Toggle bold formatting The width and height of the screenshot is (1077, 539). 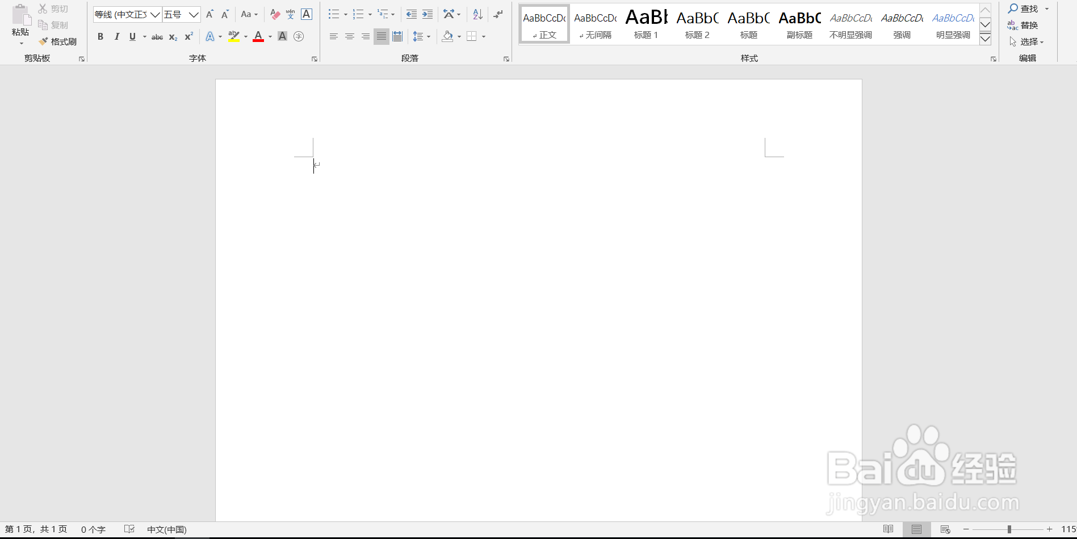pos(100,37)
